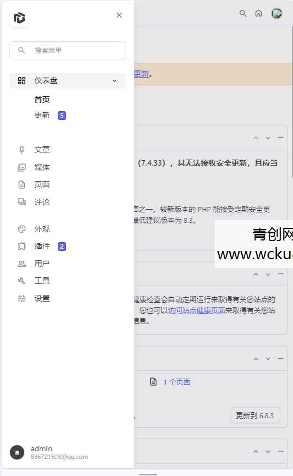
Task: Move the bottom widget down arrow
Action: pyautogui.click(x=268, y=452)
